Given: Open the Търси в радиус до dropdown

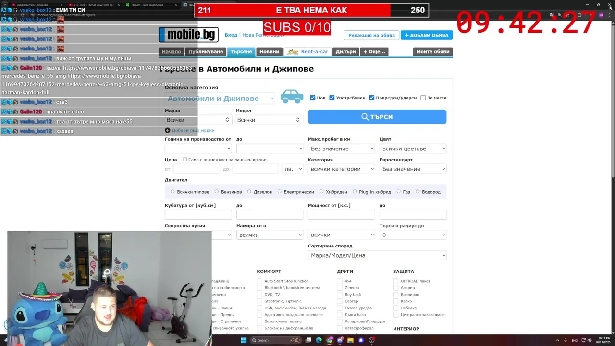Looking at the screenshot, I should (413, 235).
